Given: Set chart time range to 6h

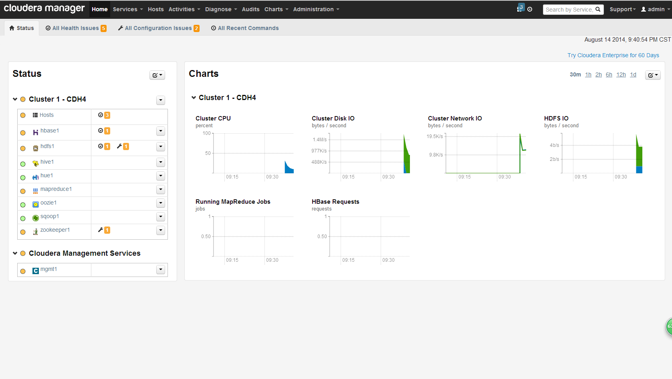Looking at the screenshot, I should coord(609,74).
